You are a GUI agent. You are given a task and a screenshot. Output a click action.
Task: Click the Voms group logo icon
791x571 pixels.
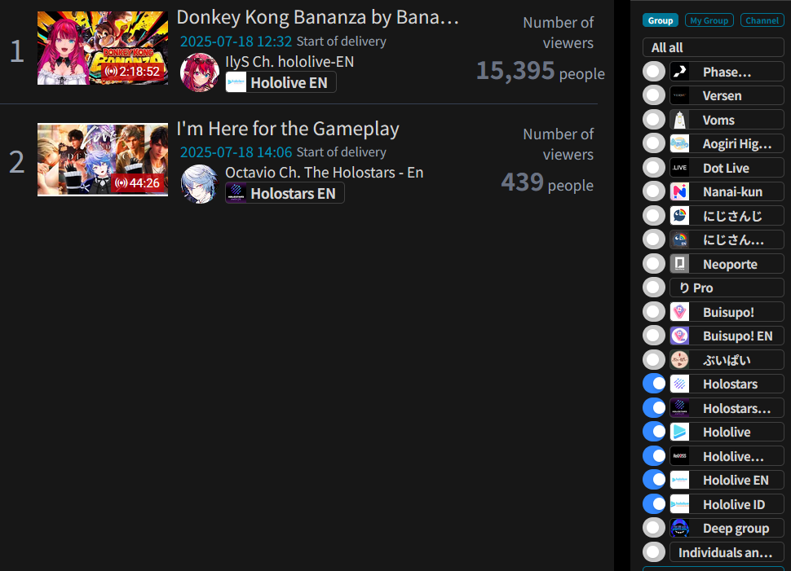[x=679, y=120]
